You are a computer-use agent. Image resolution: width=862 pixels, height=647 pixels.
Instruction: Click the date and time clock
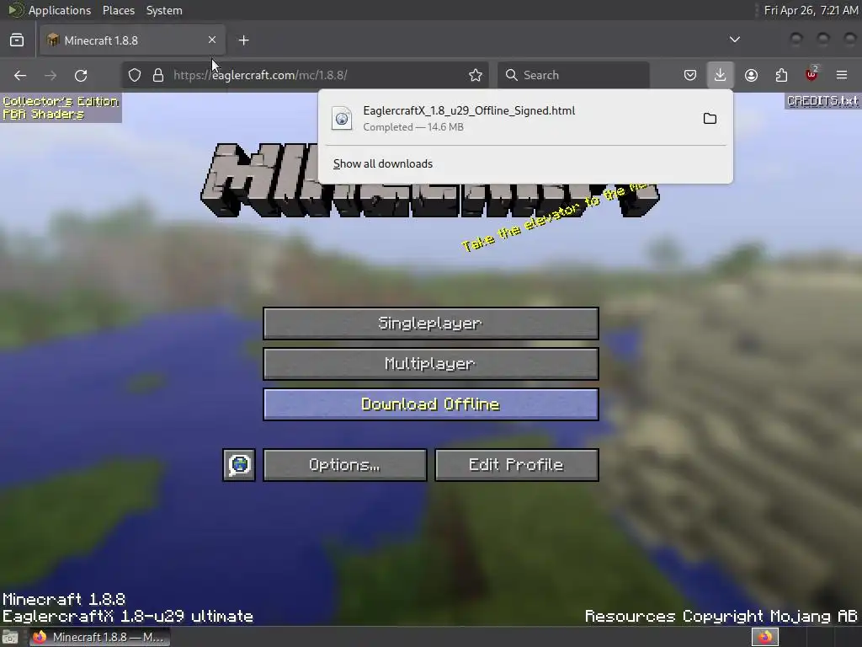coord(811,10)
